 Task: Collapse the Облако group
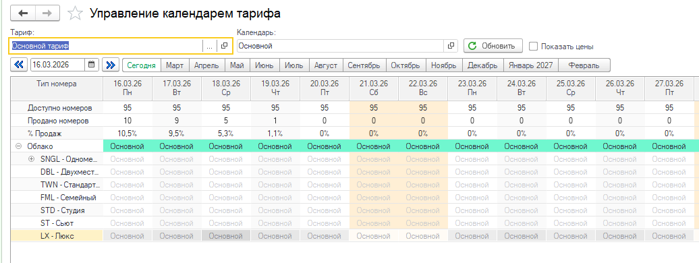pos(19,146)
